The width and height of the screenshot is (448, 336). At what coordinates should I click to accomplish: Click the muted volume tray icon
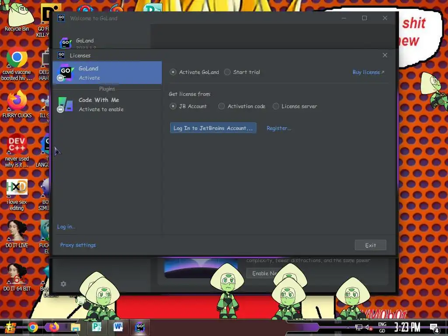click(369, 327)
